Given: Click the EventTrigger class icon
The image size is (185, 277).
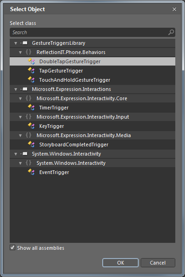Looking at the screenshot, I should click(x=31, y=172).
